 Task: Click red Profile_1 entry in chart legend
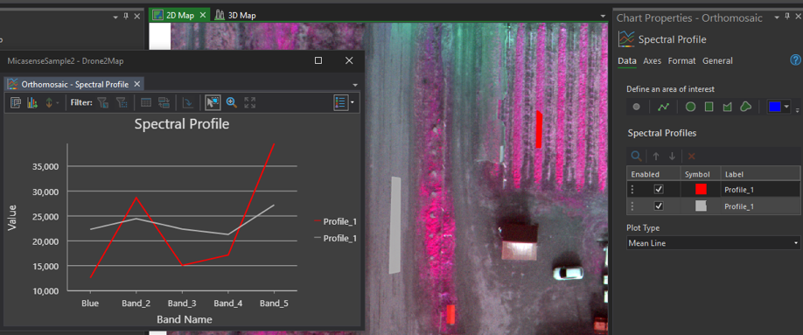[x=335, y=221]
